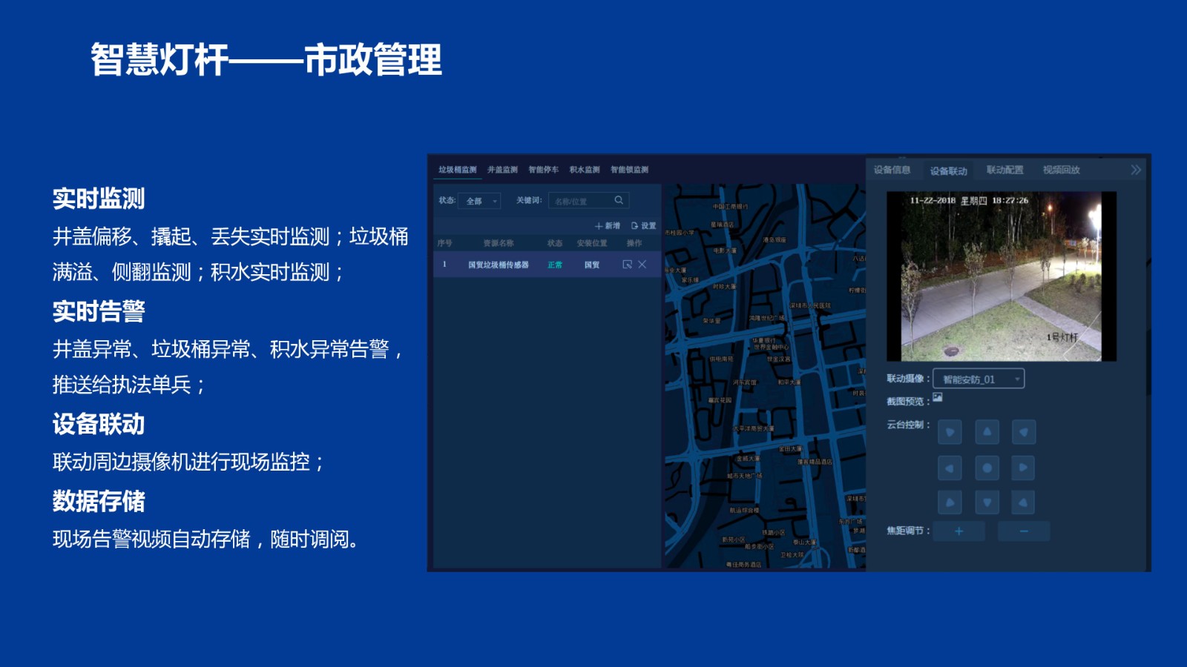Switch to the 井盖监测 tab
Screen dimensions: 1187x667
[x=502, y=170]
